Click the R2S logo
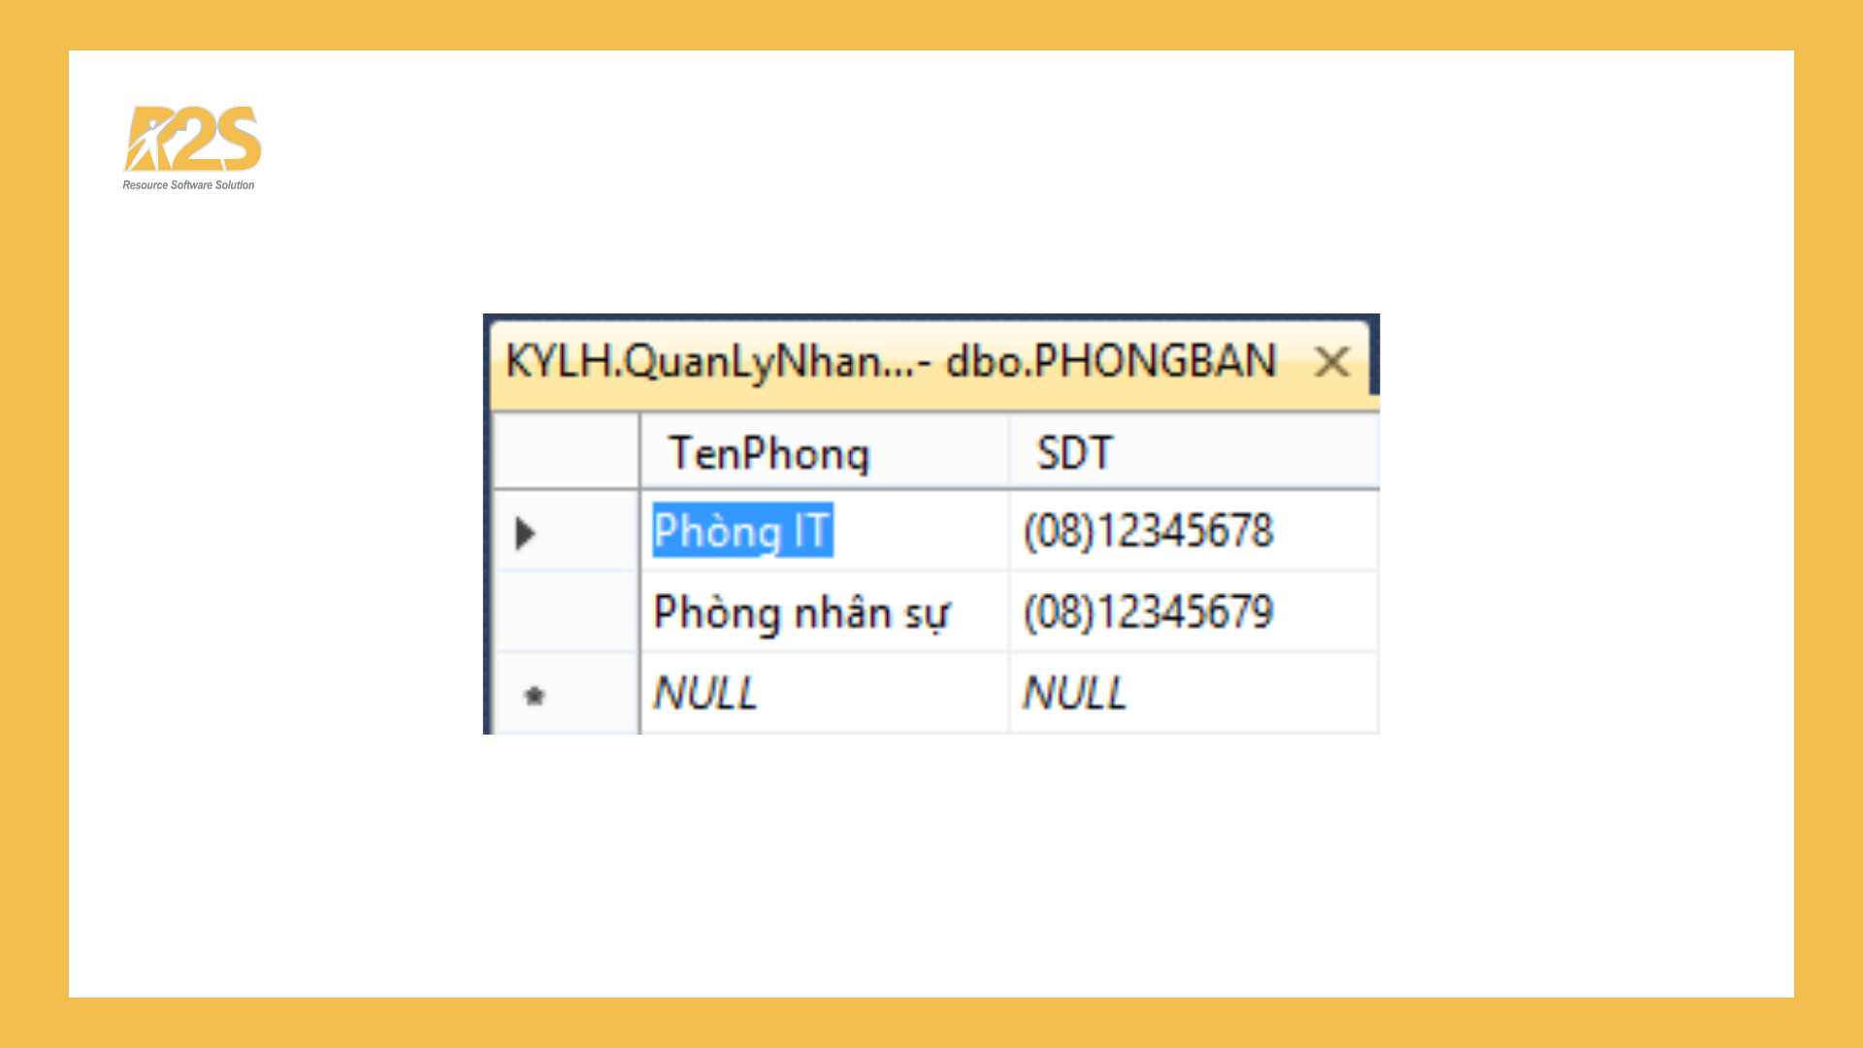 190,141
